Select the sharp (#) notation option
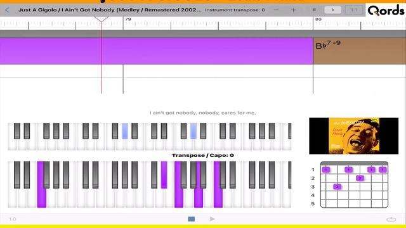Viewport: 406px width, 228px height. pos(314,10)
